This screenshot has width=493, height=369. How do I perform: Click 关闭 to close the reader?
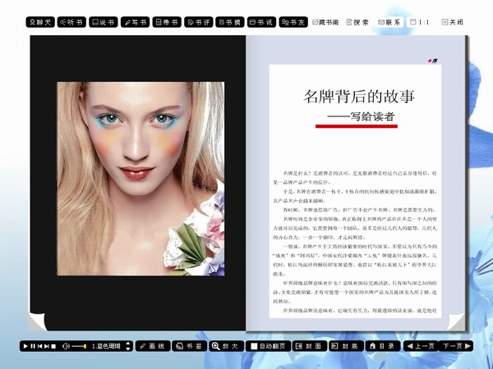(453, 22)
